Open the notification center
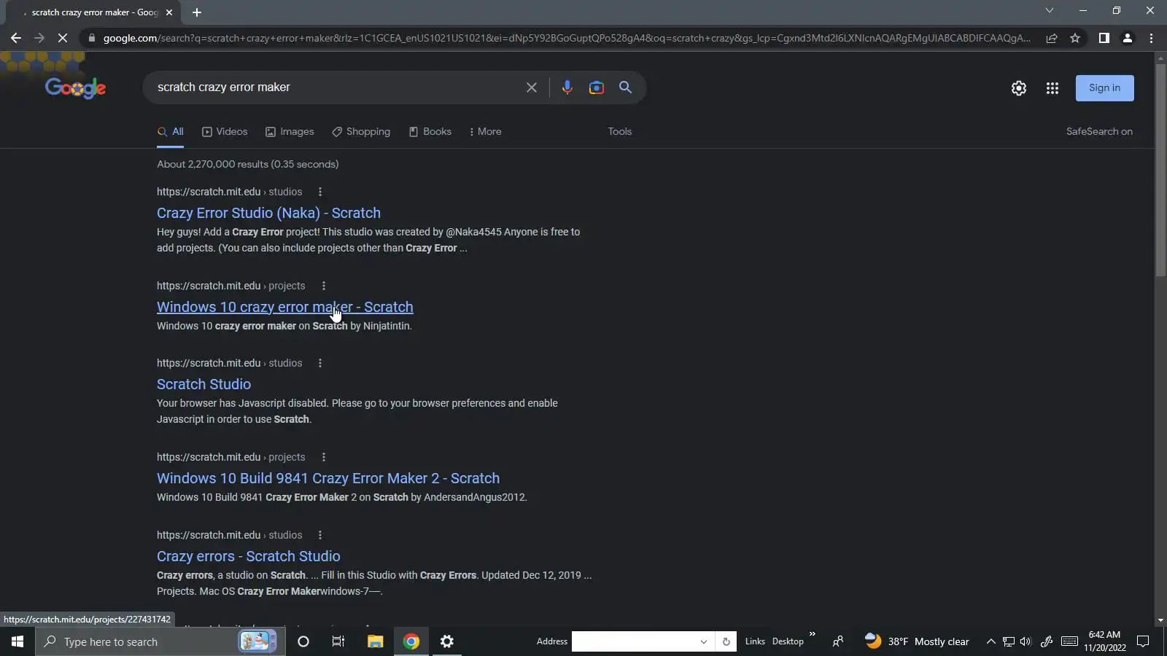This screenshot has height=656, width=1167. [1143, 641]
